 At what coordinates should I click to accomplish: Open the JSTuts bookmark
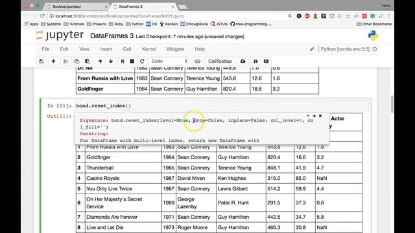(219, 24)
